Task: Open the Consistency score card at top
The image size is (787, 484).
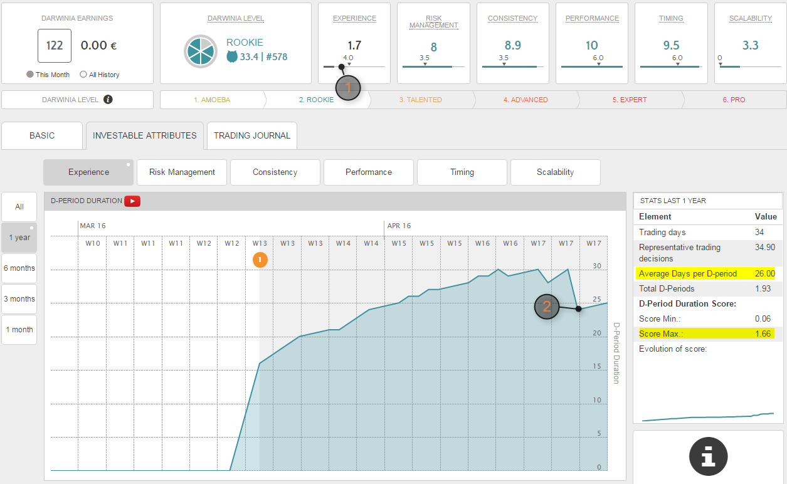Action: click(513, 43)
